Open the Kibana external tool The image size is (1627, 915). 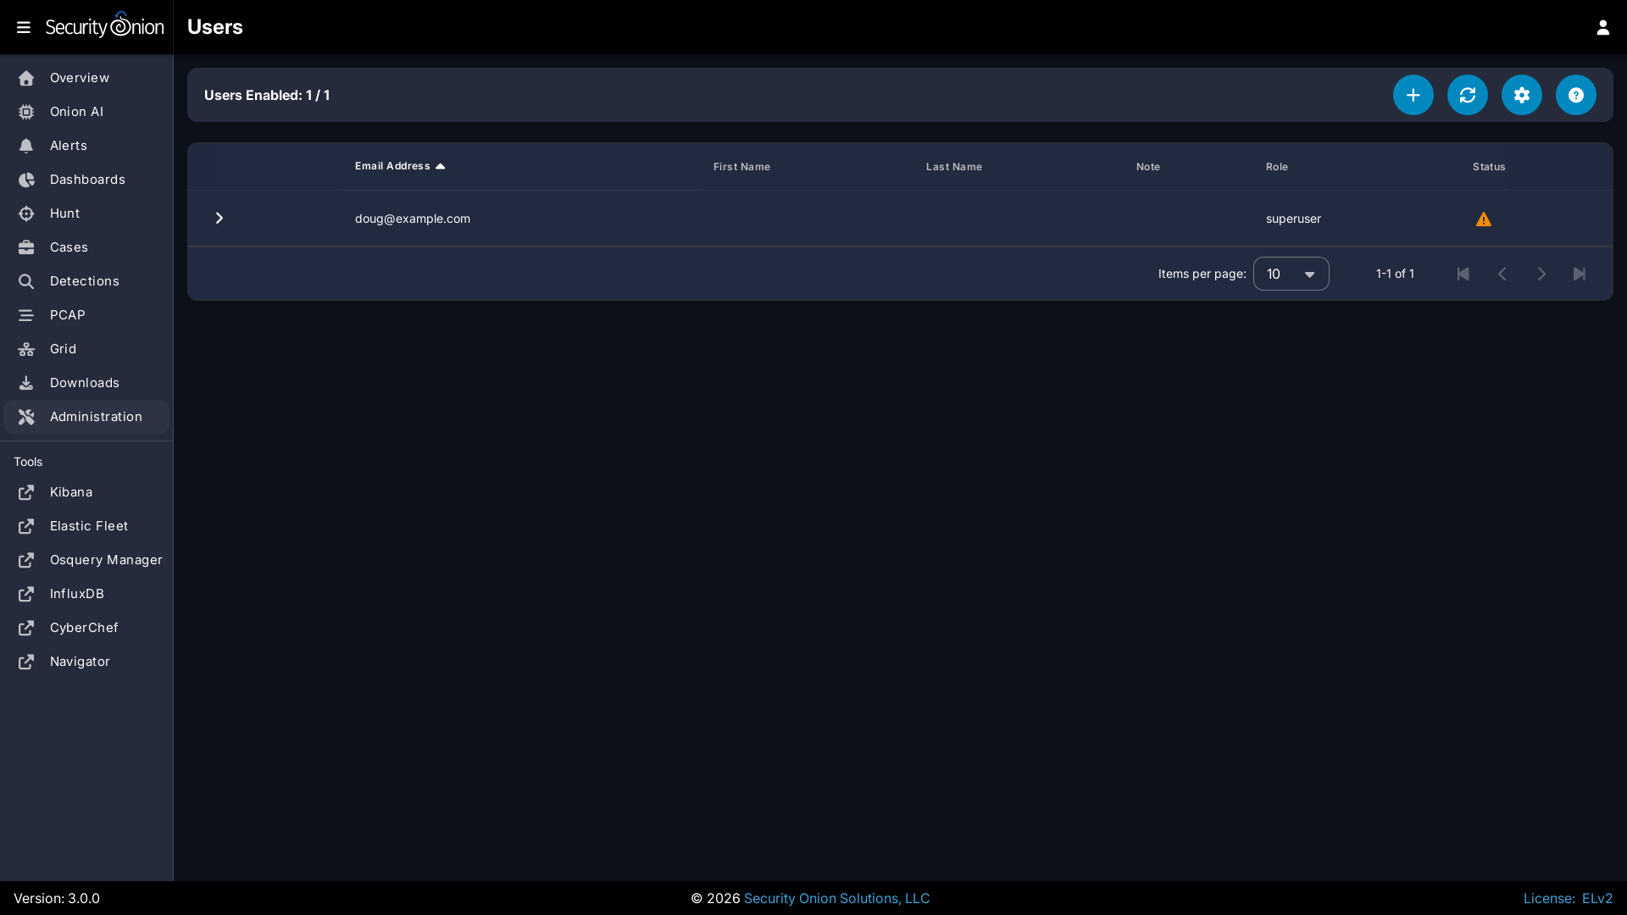pyautogui.click(x=70, y=492)
